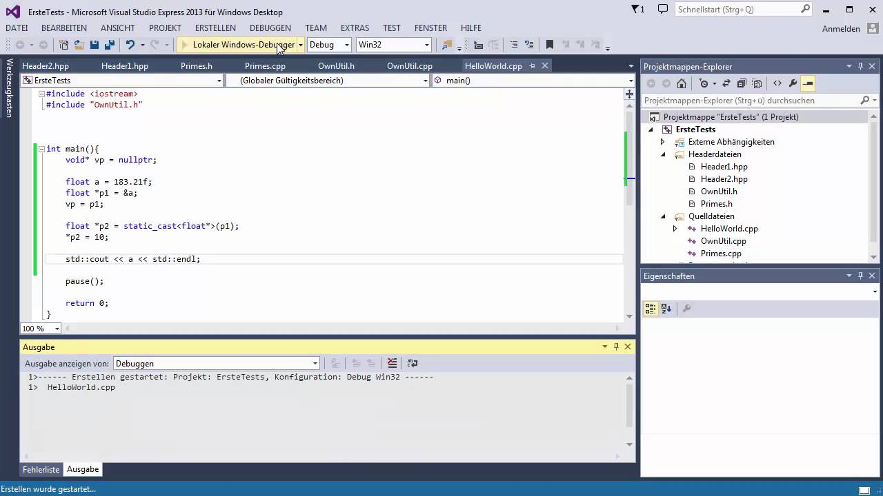Click the sync with active document icon
883x496 pixels.
(x=726, y=83)
